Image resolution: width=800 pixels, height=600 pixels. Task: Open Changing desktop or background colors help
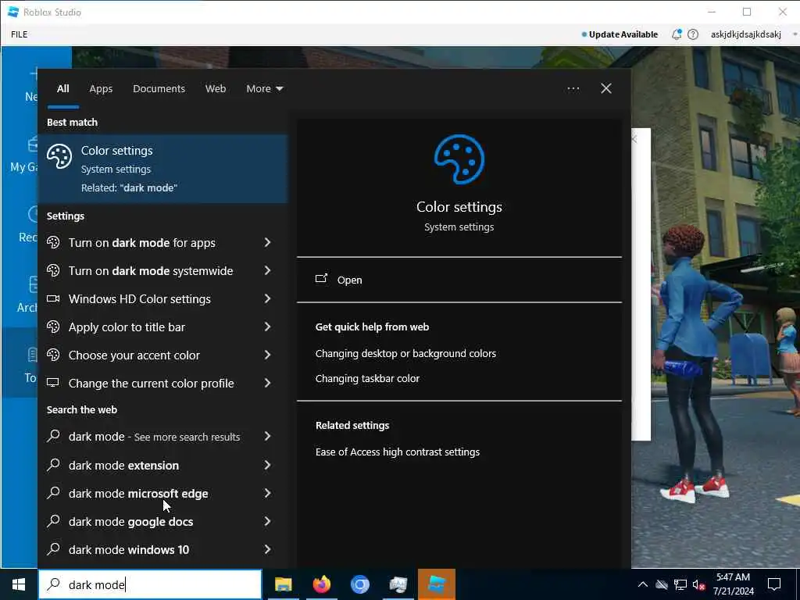[x=405, y=353]
